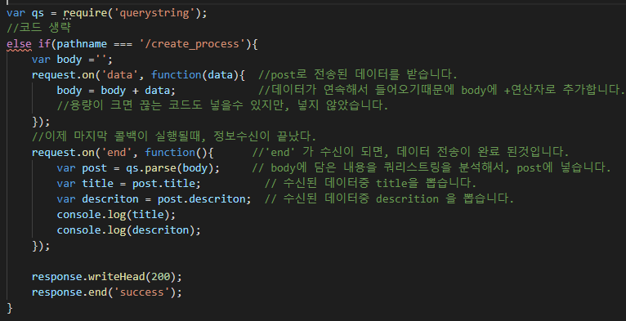
Task: Click the pathname variable in the if condition
Action: tap(82, 44)
